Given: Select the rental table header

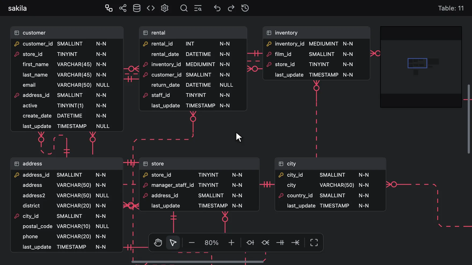Looking at the screenshot, I should pyautogui.click(x=193, y=33).
